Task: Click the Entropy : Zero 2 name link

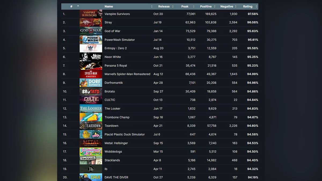Action: 116,48
